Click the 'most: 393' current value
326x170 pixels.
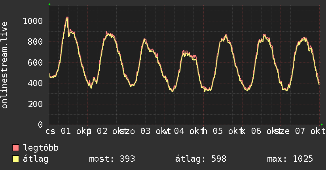(112, 159)
